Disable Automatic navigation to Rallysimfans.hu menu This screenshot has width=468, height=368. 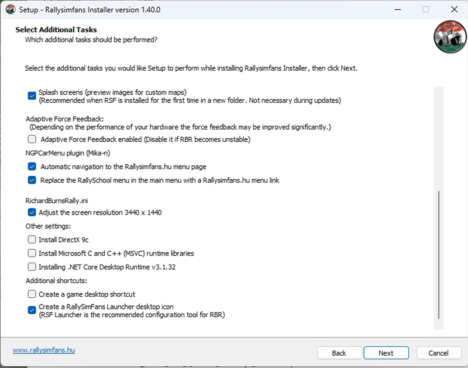32,166
